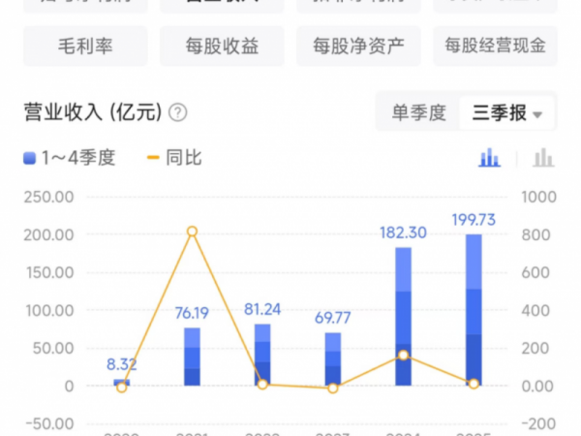Click the 同比 point on the 199.73 bar
581x436 pixels.
point(474,384)
